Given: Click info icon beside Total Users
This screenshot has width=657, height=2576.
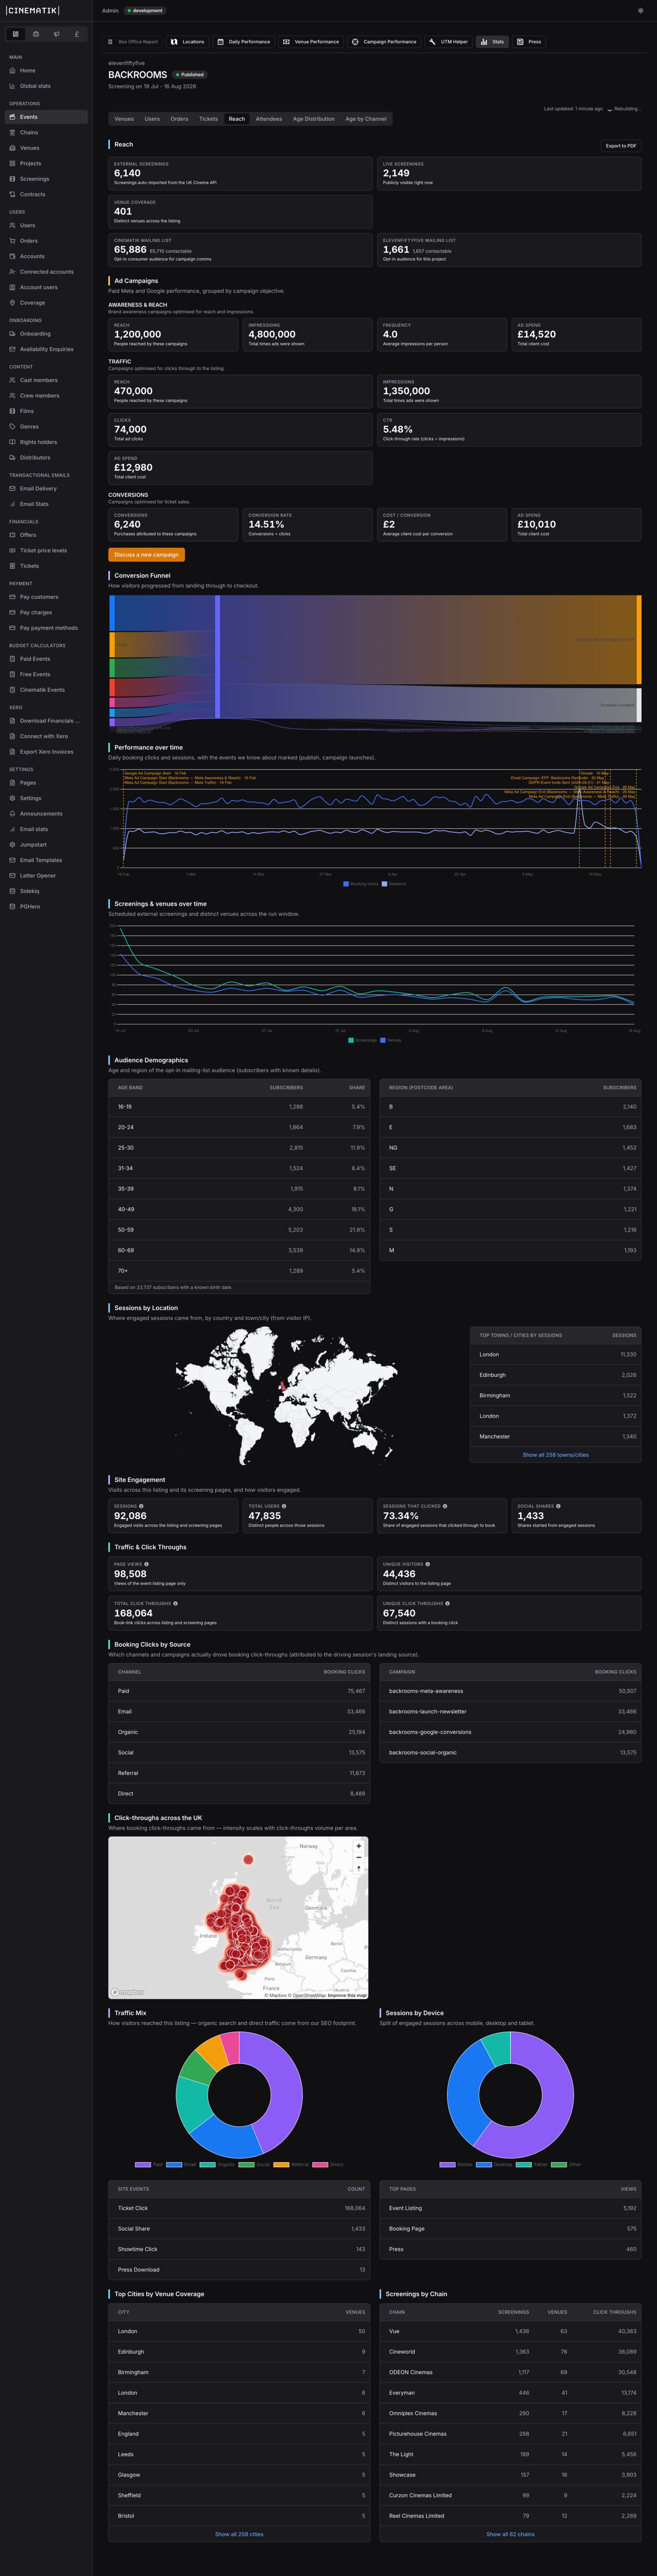Looking at the screenshot, I should pyautogui.click(x=284, y=1506).
